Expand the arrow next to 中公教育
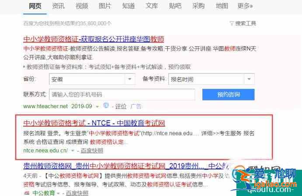This screenshot has height=196, width=302. coord(59,193)
